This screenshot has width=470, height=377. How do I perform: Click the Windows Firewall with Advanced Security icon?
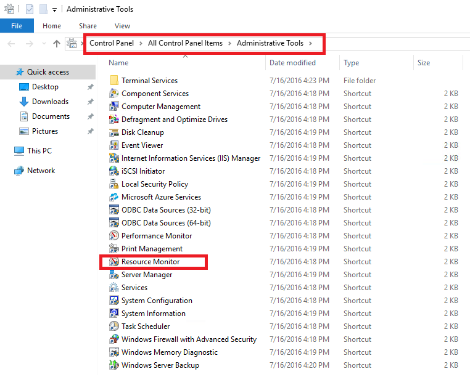point(114,339)
